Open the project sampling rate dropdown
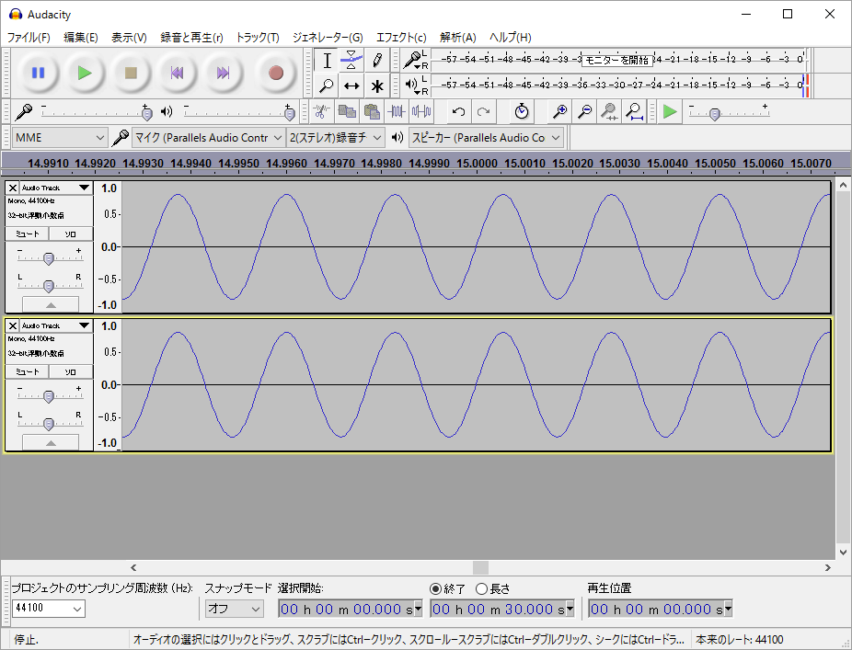The height and width of the screenshot is (650, 852). tap(49, 609)
